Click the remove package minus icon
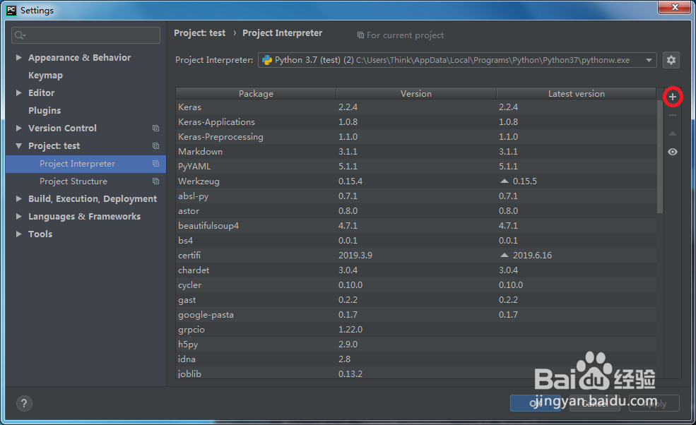This screenshot has width=696, height=425. [x=673, y=115]
